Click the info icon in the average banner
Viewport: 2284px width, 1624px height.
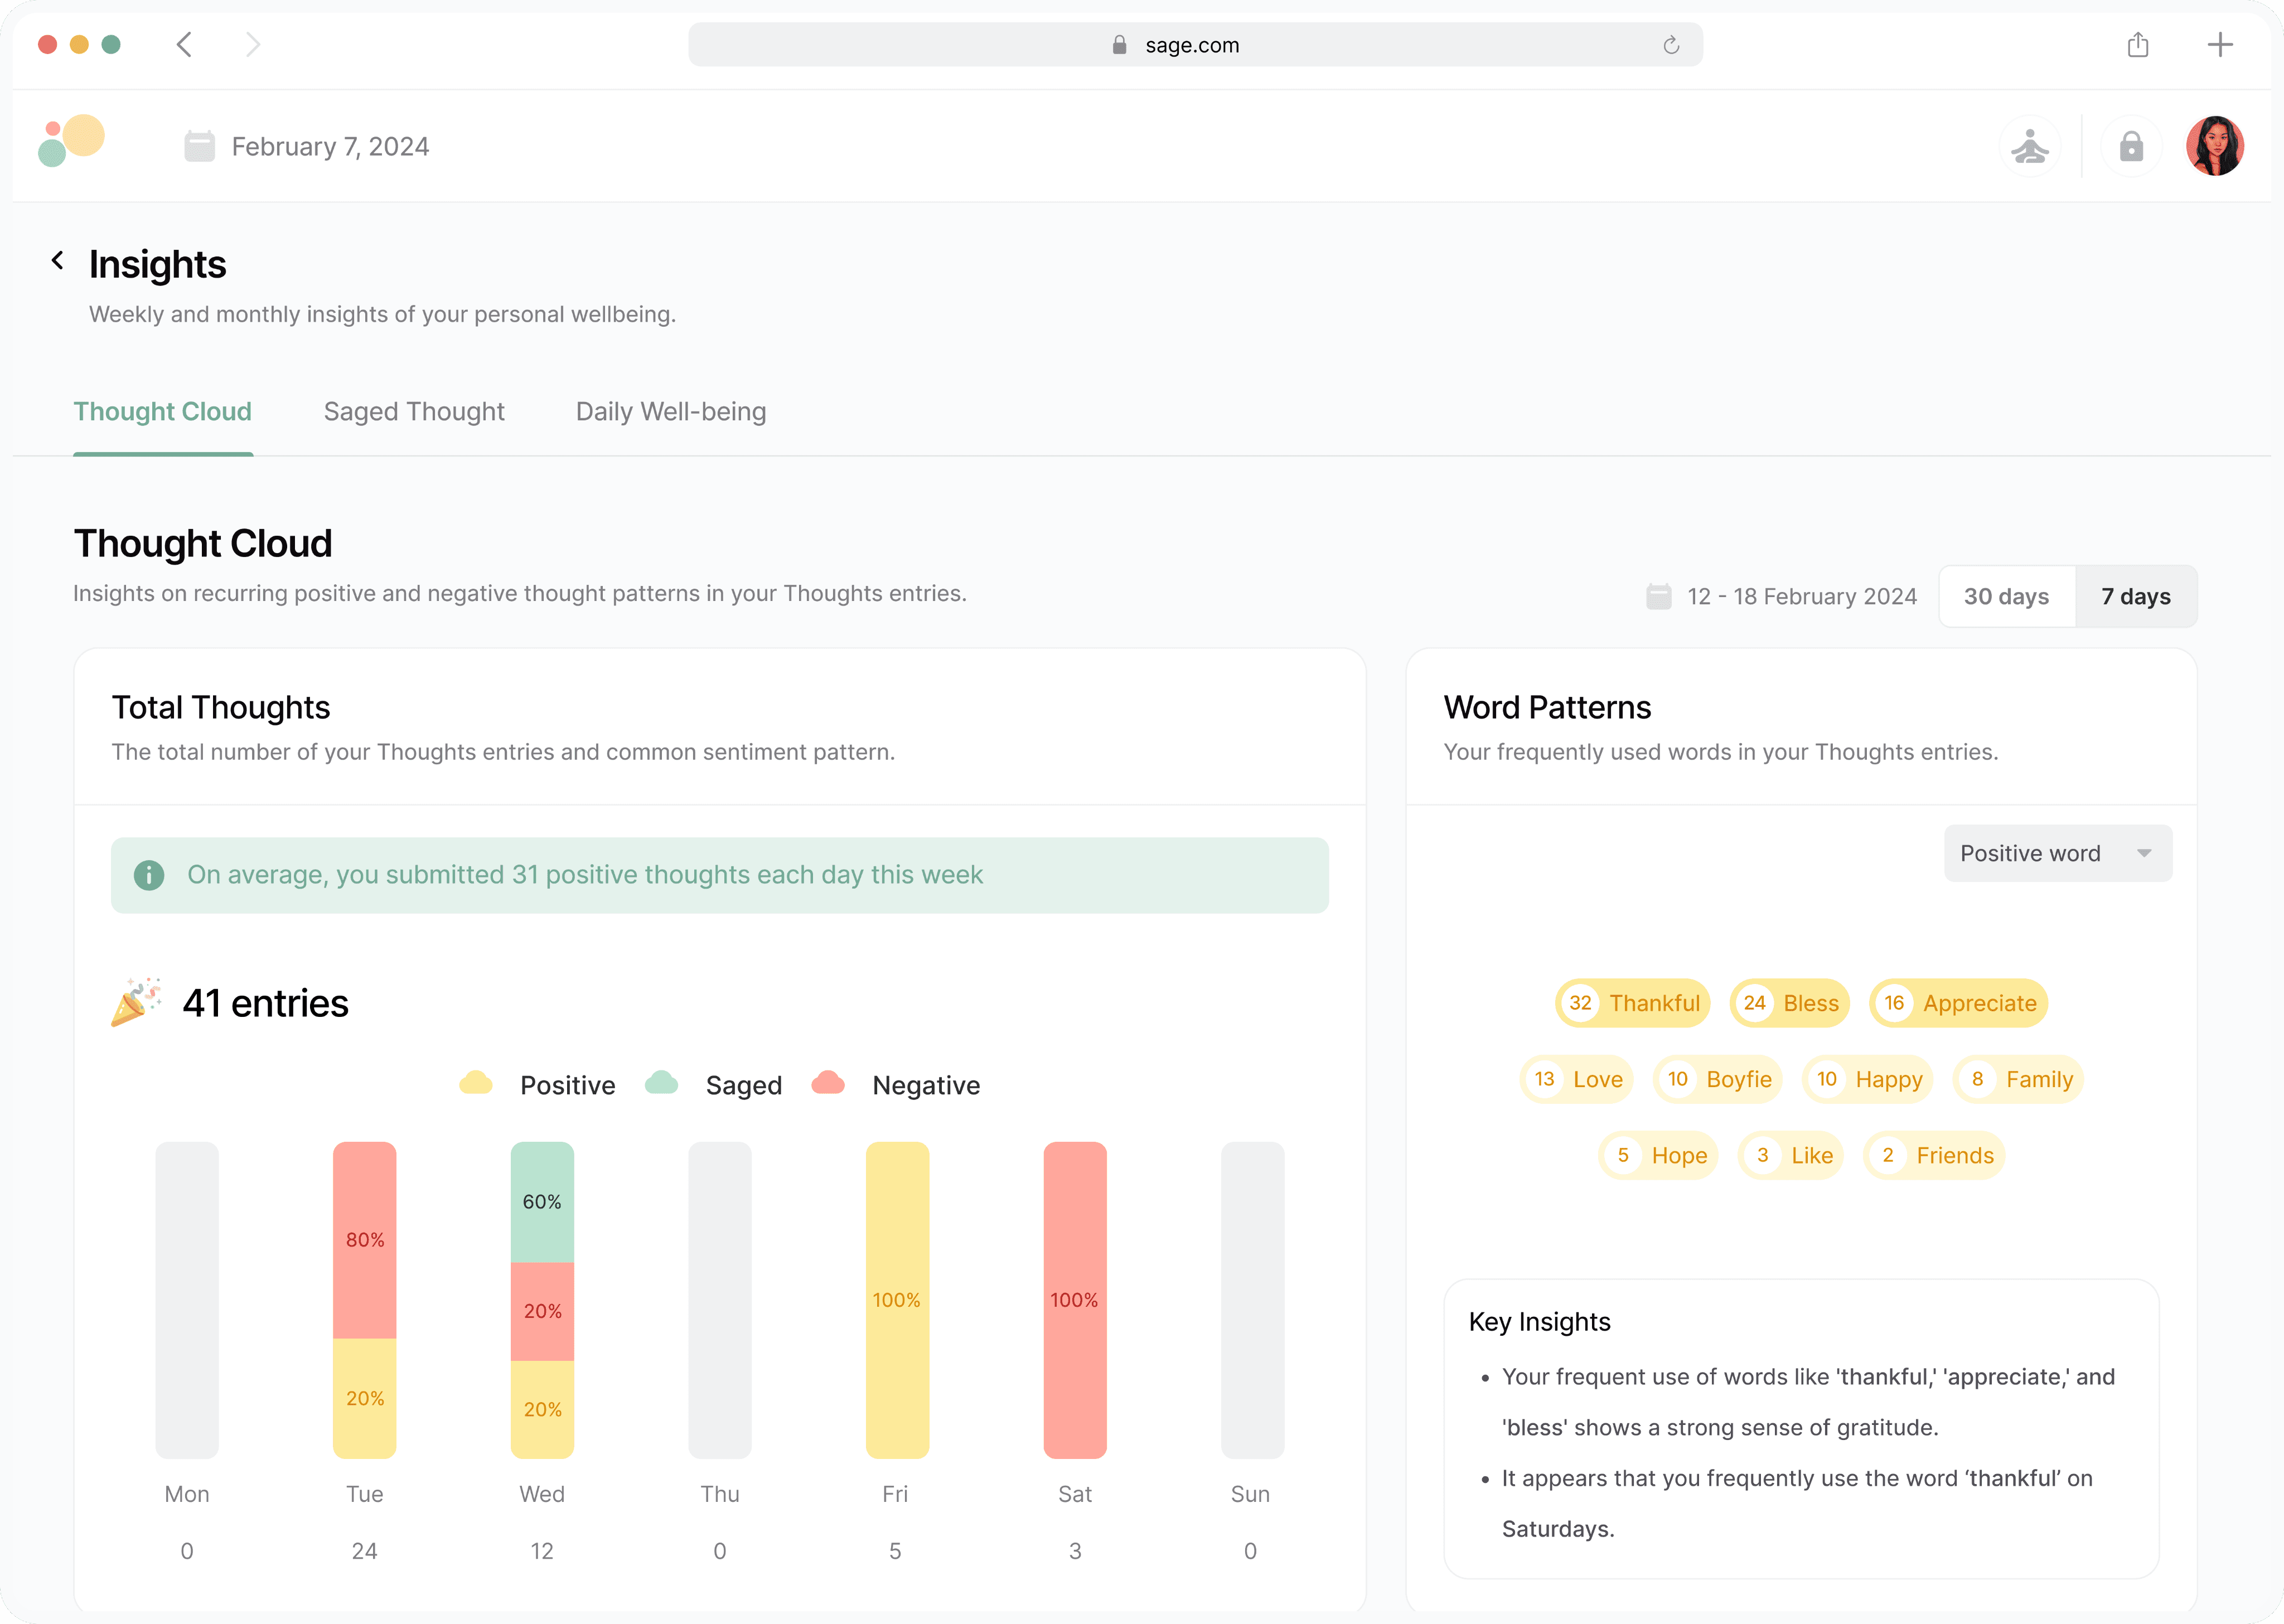point(149,875)
